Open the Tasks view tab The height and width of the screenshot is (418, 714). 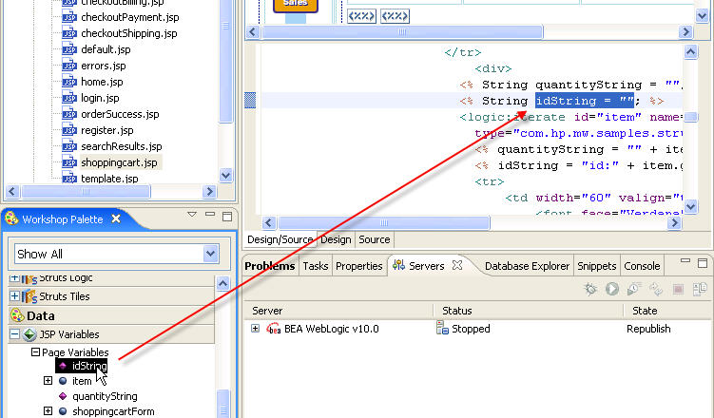point(315,266)
